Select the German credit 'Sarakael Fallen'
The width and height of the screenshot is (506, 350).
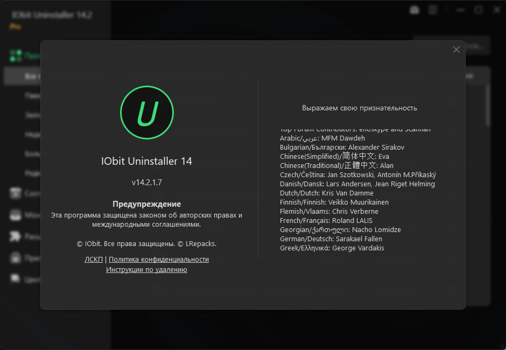tap(331, 239)
